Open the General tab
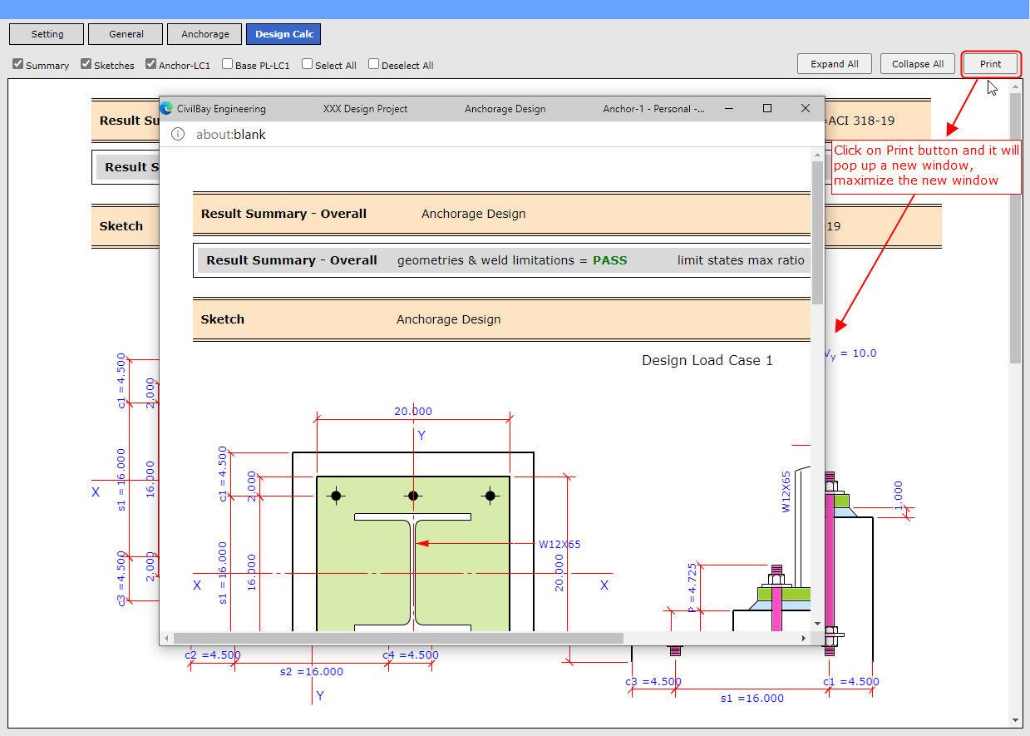This screenshot has height=736, width=1030. click(126, 34)
